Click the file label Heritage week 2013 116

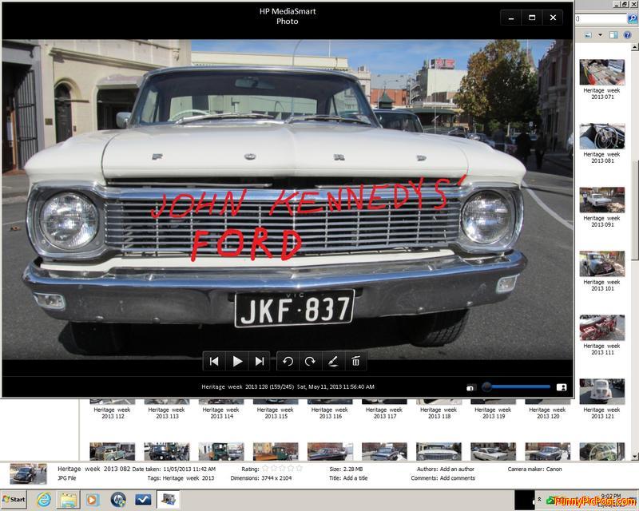pos(330,413)
